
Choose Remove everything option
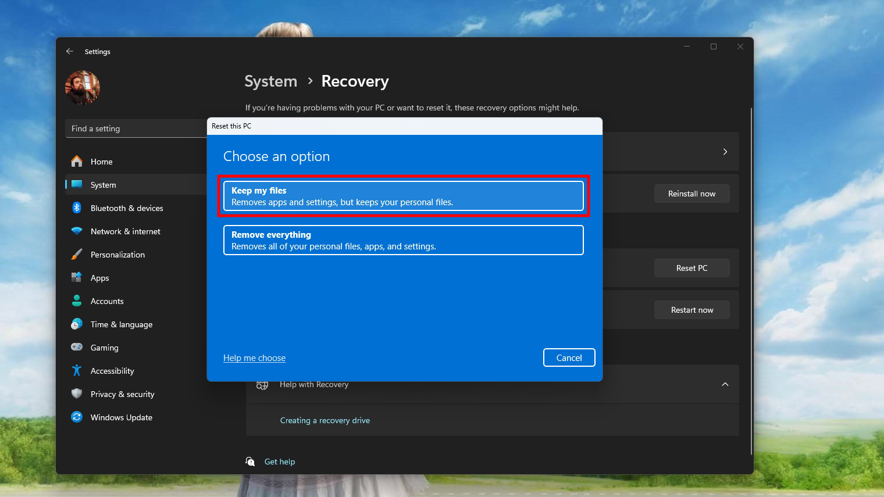tap(404, 240)
